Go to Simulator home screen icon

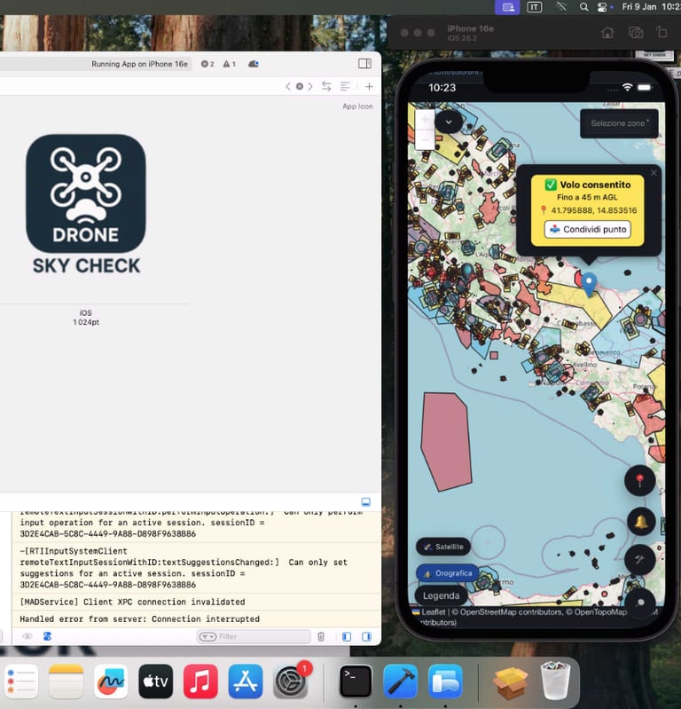point(607,33)
